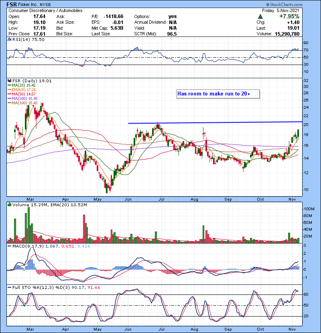Image resolution: width=321 pixels, height=333 pixels.
Task: Click the Fisker Inc. NYSE company name
Action: pos(35,4)
